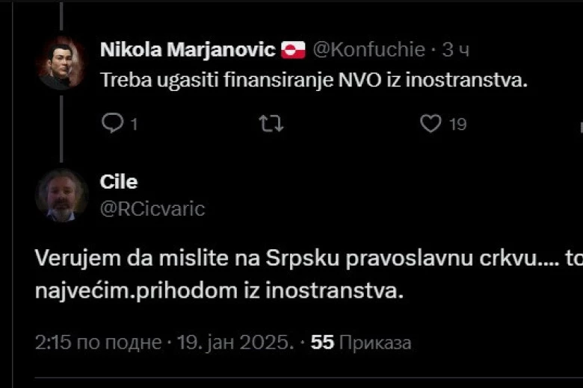This screenshot has width=583, height=388.
Task: Open the Nikola Marjanovic display name link
Action: click(188, 50)
